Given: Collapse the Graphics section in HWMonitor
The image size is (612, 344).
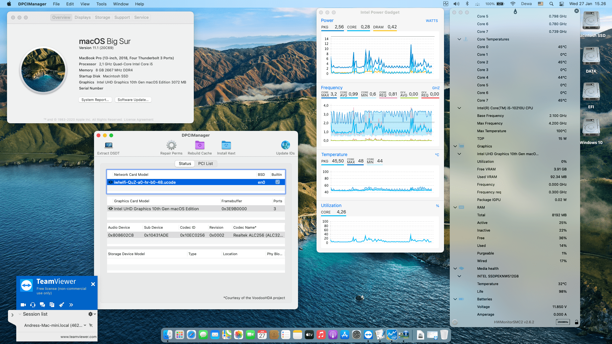Looking at the screenshot, I should click(455, 146).
